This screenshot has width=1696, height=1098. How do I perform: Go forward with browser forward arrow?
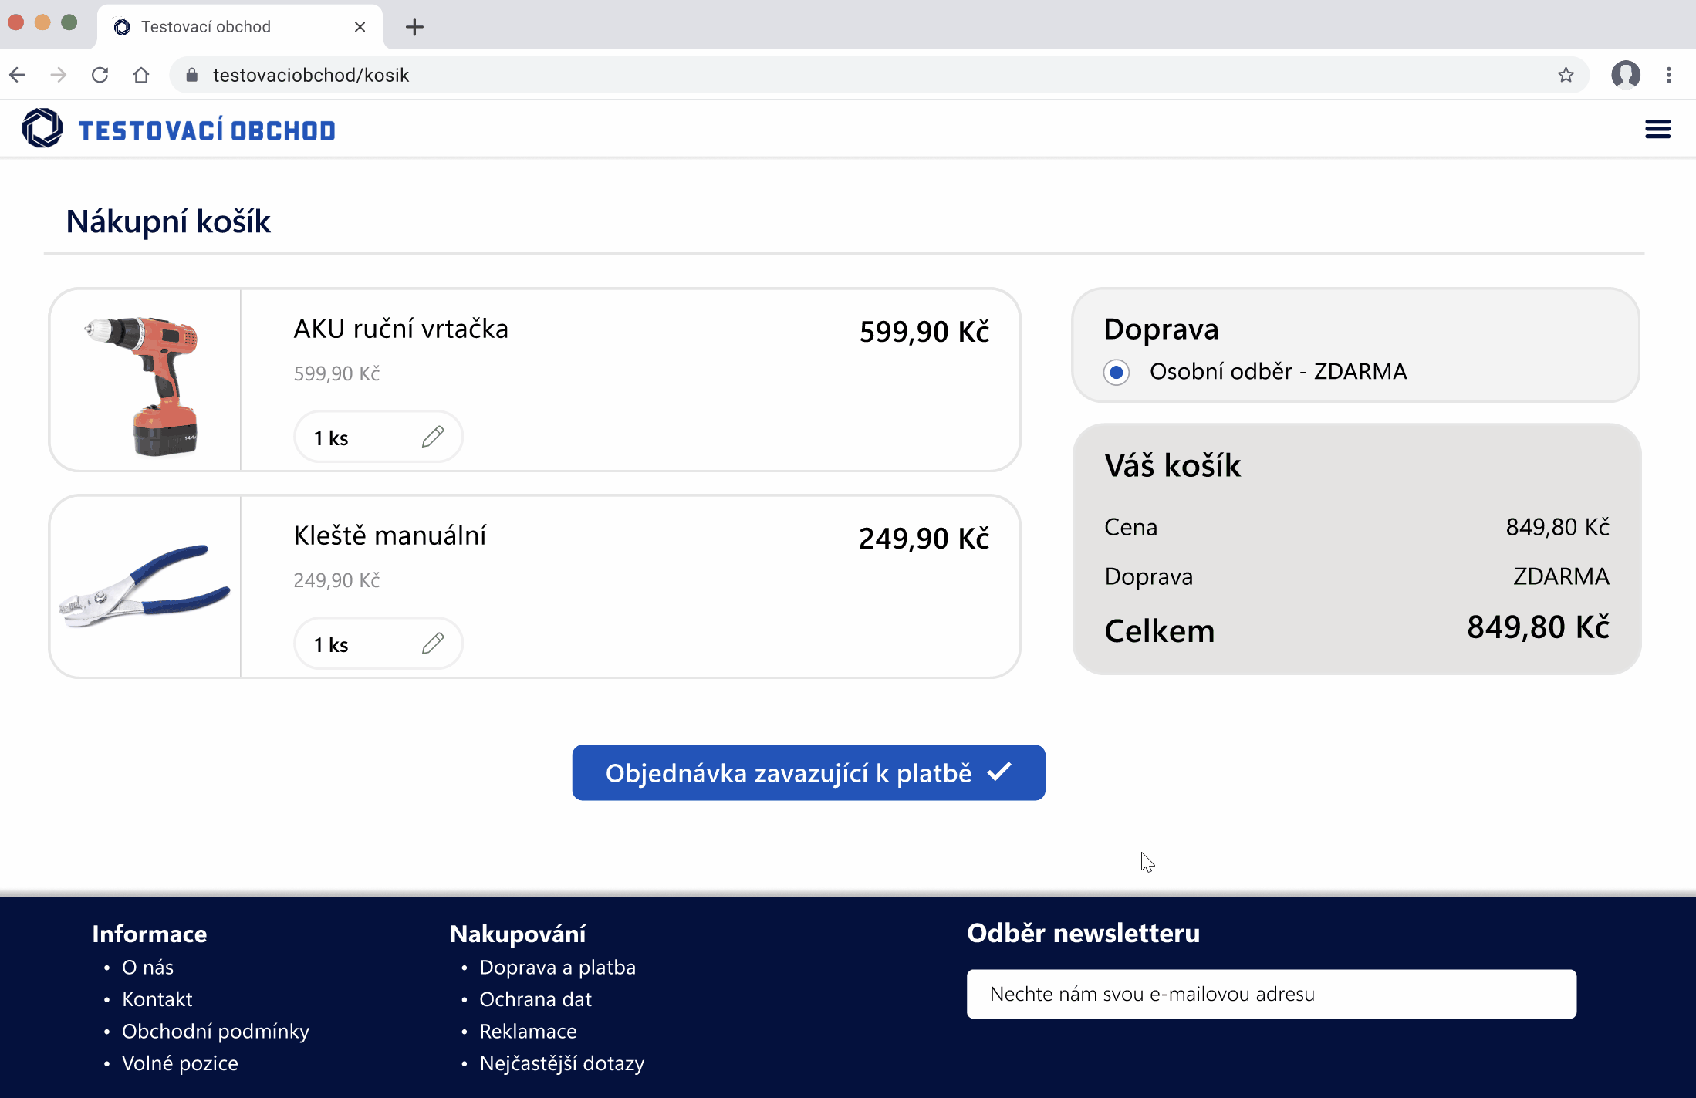point(59,75)
